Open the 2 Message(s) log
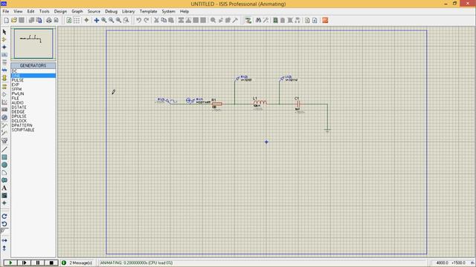The image size is (476, 267). 80,263
